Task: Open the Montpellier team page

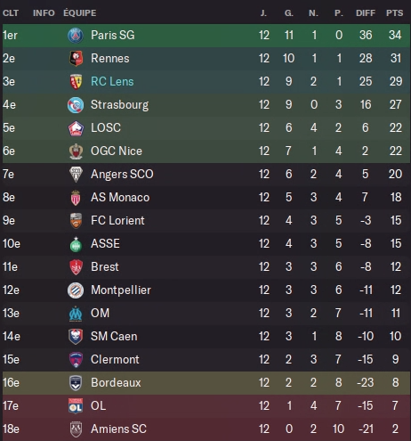Action: 121,290
